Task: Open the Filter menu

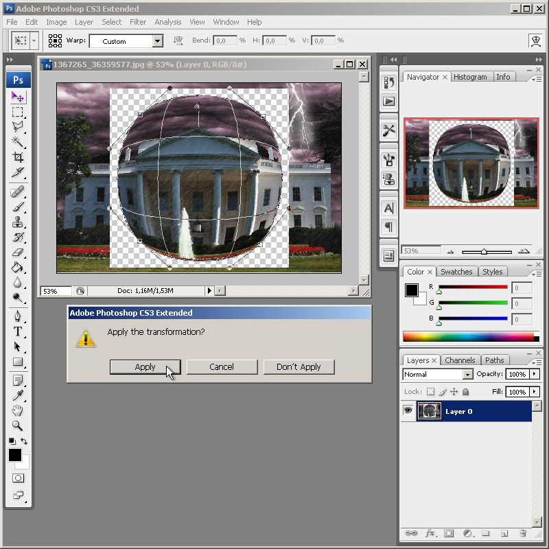Action: [x=138, y=22]
